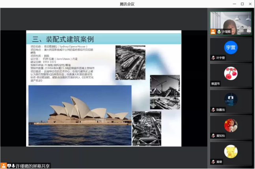Click the orange presenter icon at bottom left
Screen dimensions: 255x169
click(3, 166)
